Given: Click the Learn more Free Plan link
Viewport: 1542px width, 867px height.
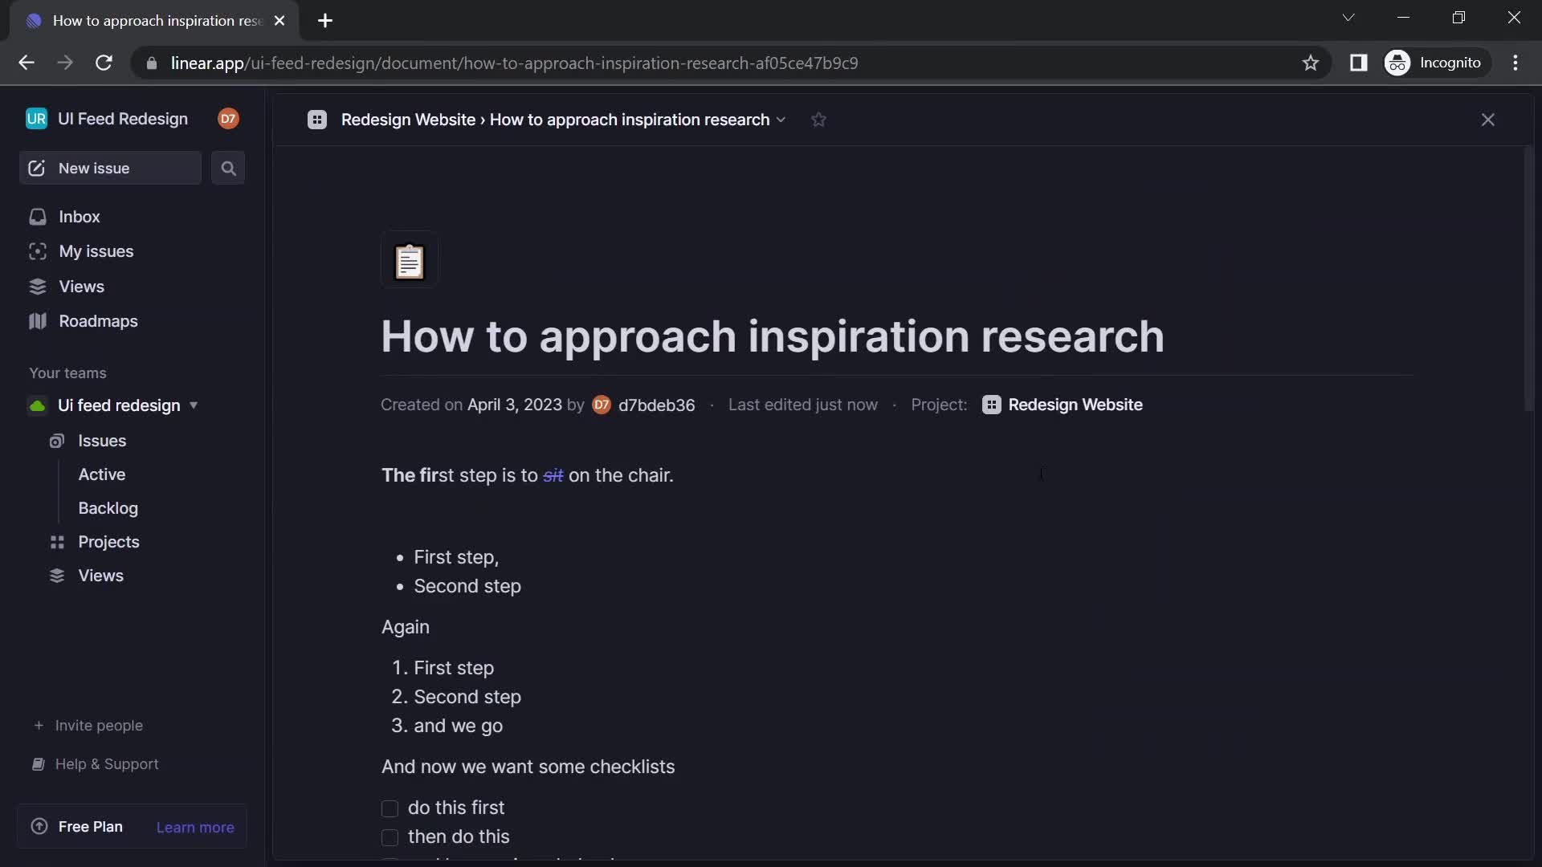Looking at the screenshot, I should point(196,827).
